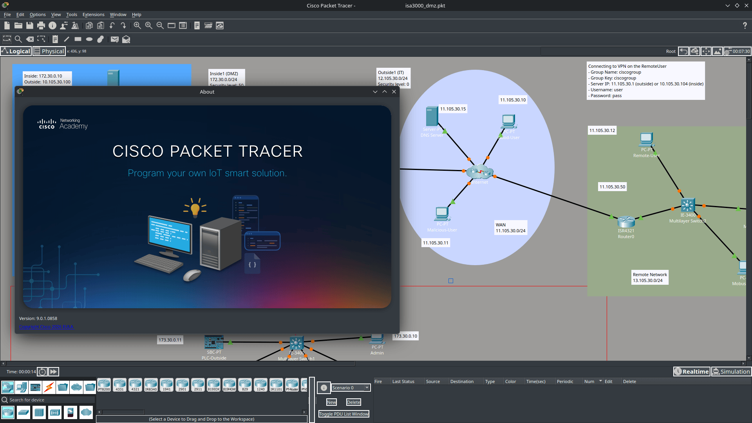This screenshot has height=423, width=752.
Task: Open the File menu
Action: [7, 14]
